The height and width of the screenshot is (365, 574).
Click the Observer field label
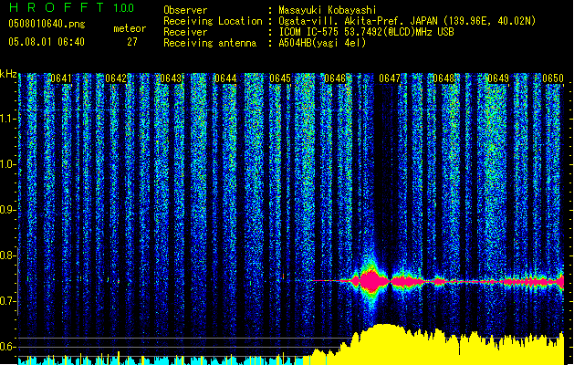(x=185, y=10)
